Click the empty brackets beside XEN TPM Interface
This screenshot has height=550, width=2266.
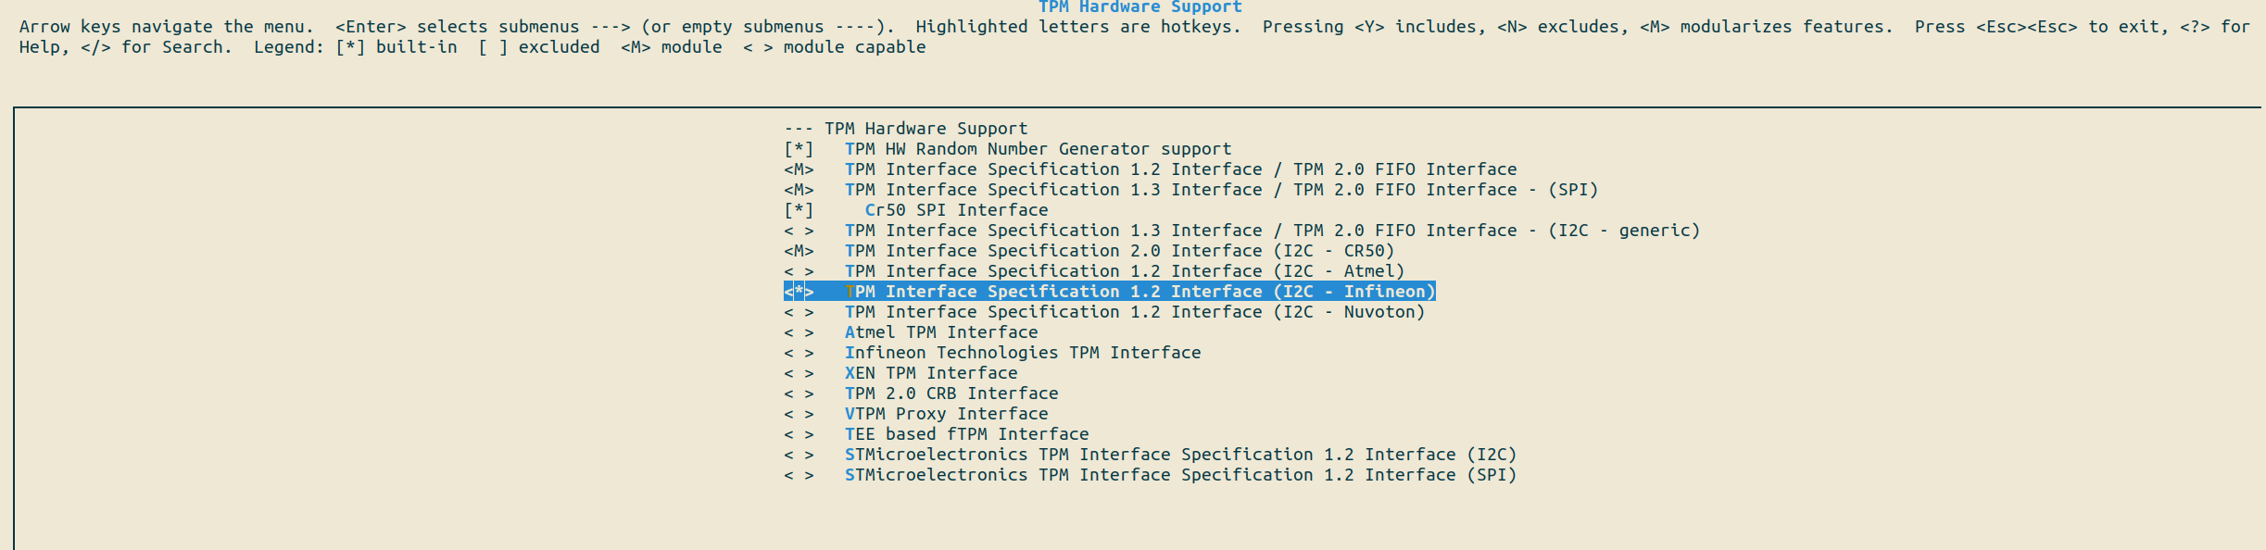[x=799, y=373]
